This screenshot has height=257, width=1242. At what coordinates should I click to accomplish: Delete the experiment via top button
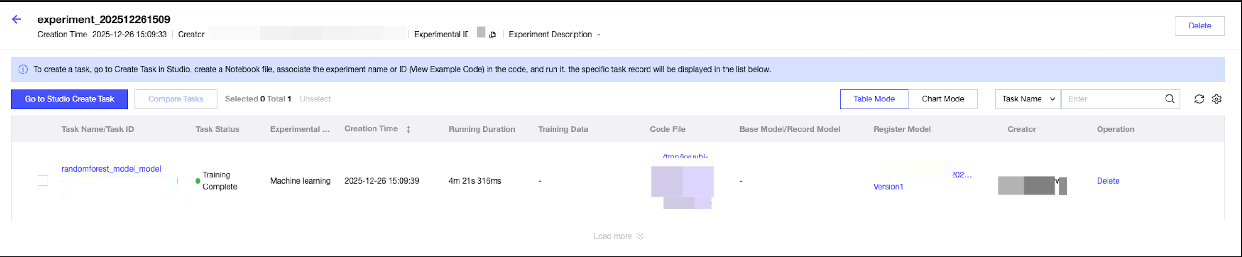[1199, 26]
